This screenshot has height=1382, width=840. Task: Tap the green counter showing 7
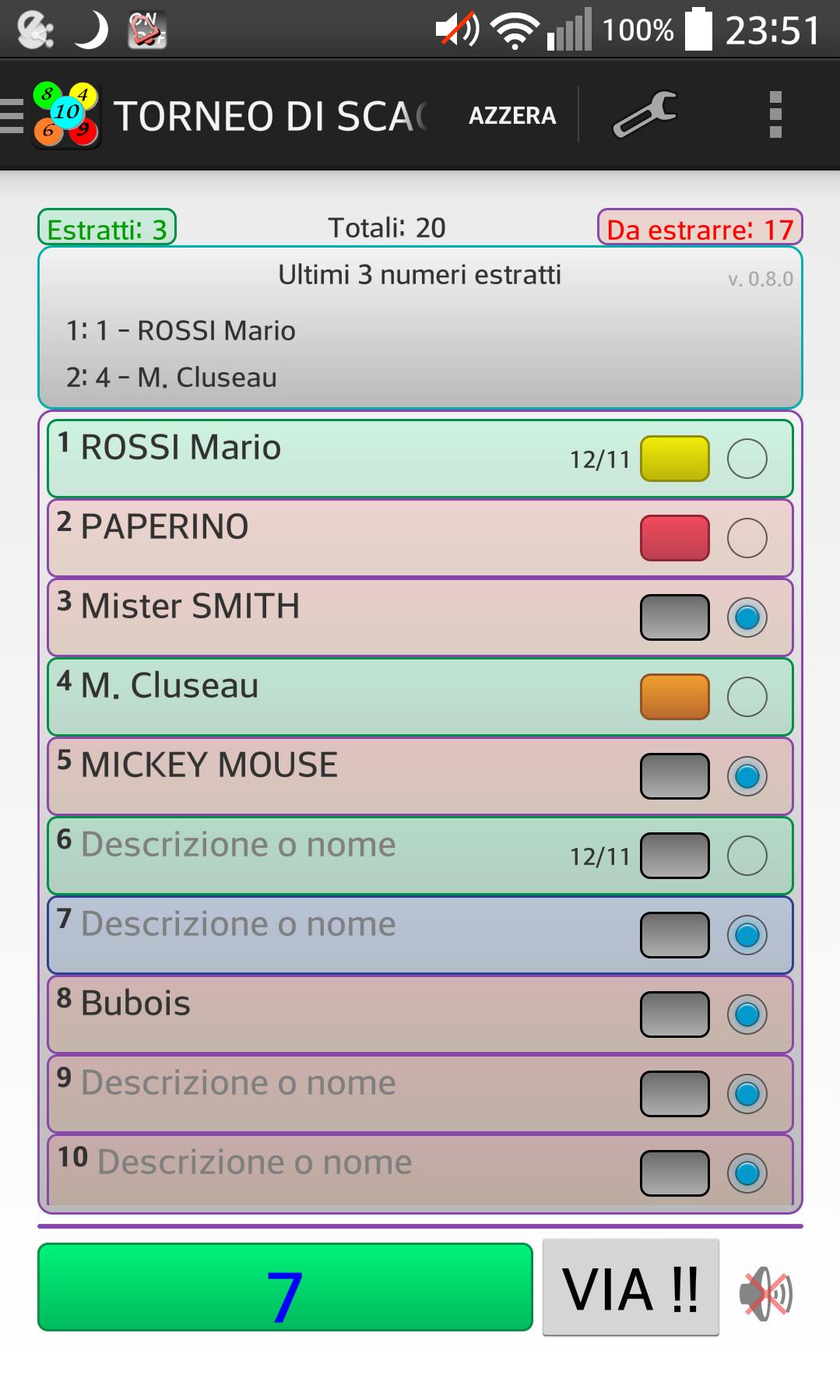point(285,1286)
